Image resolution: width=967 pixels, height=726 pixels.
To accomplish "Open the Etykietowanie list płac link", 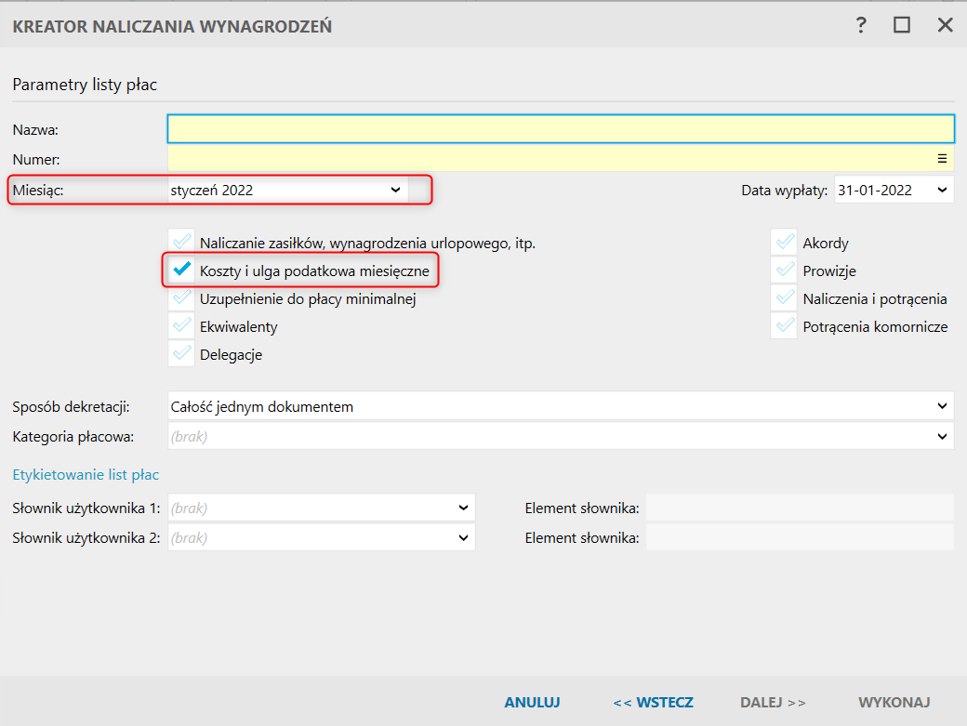I will point(86,475).
